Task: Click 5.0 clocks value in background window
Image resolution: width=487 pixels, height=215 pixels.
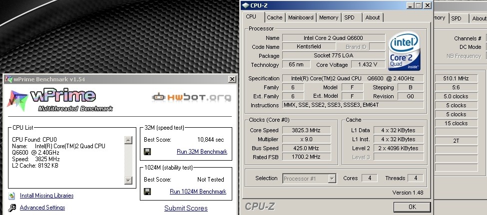Action: point(456,96)
